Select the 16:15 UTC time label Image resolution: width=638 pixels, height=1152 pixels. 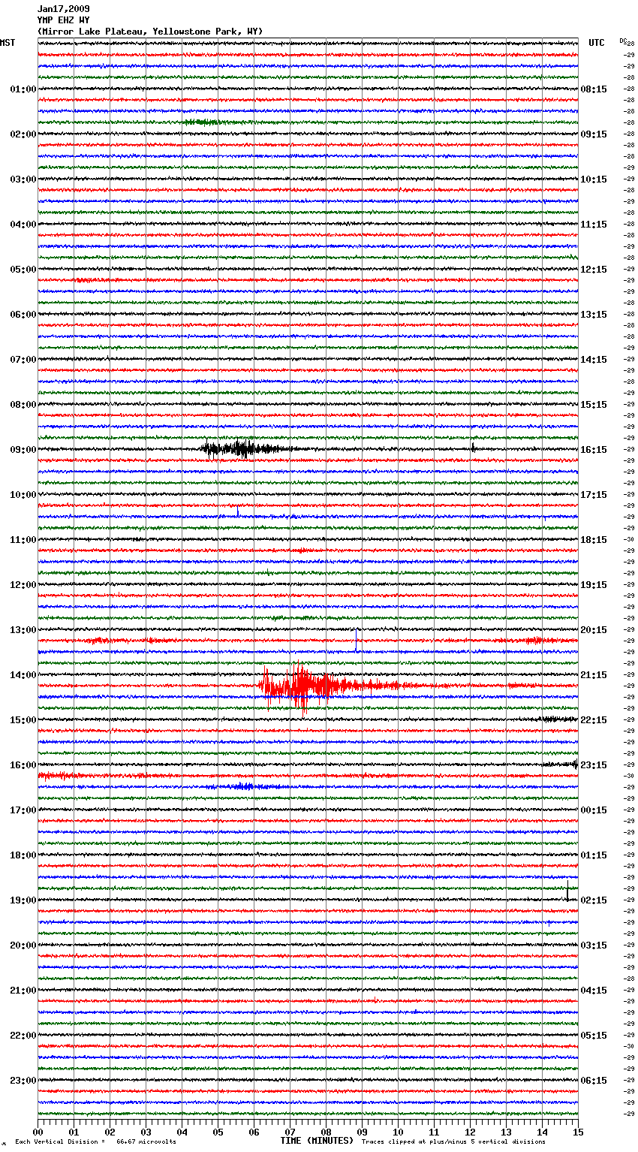594,450
